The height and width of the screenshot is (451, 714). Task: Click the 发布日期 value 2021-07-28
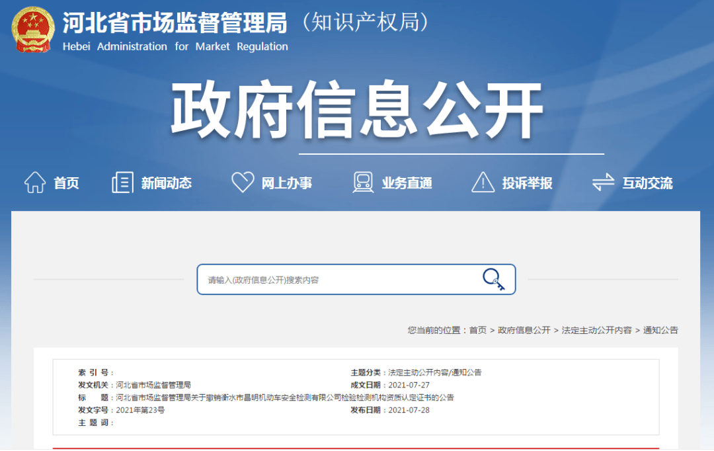point(409,410)
